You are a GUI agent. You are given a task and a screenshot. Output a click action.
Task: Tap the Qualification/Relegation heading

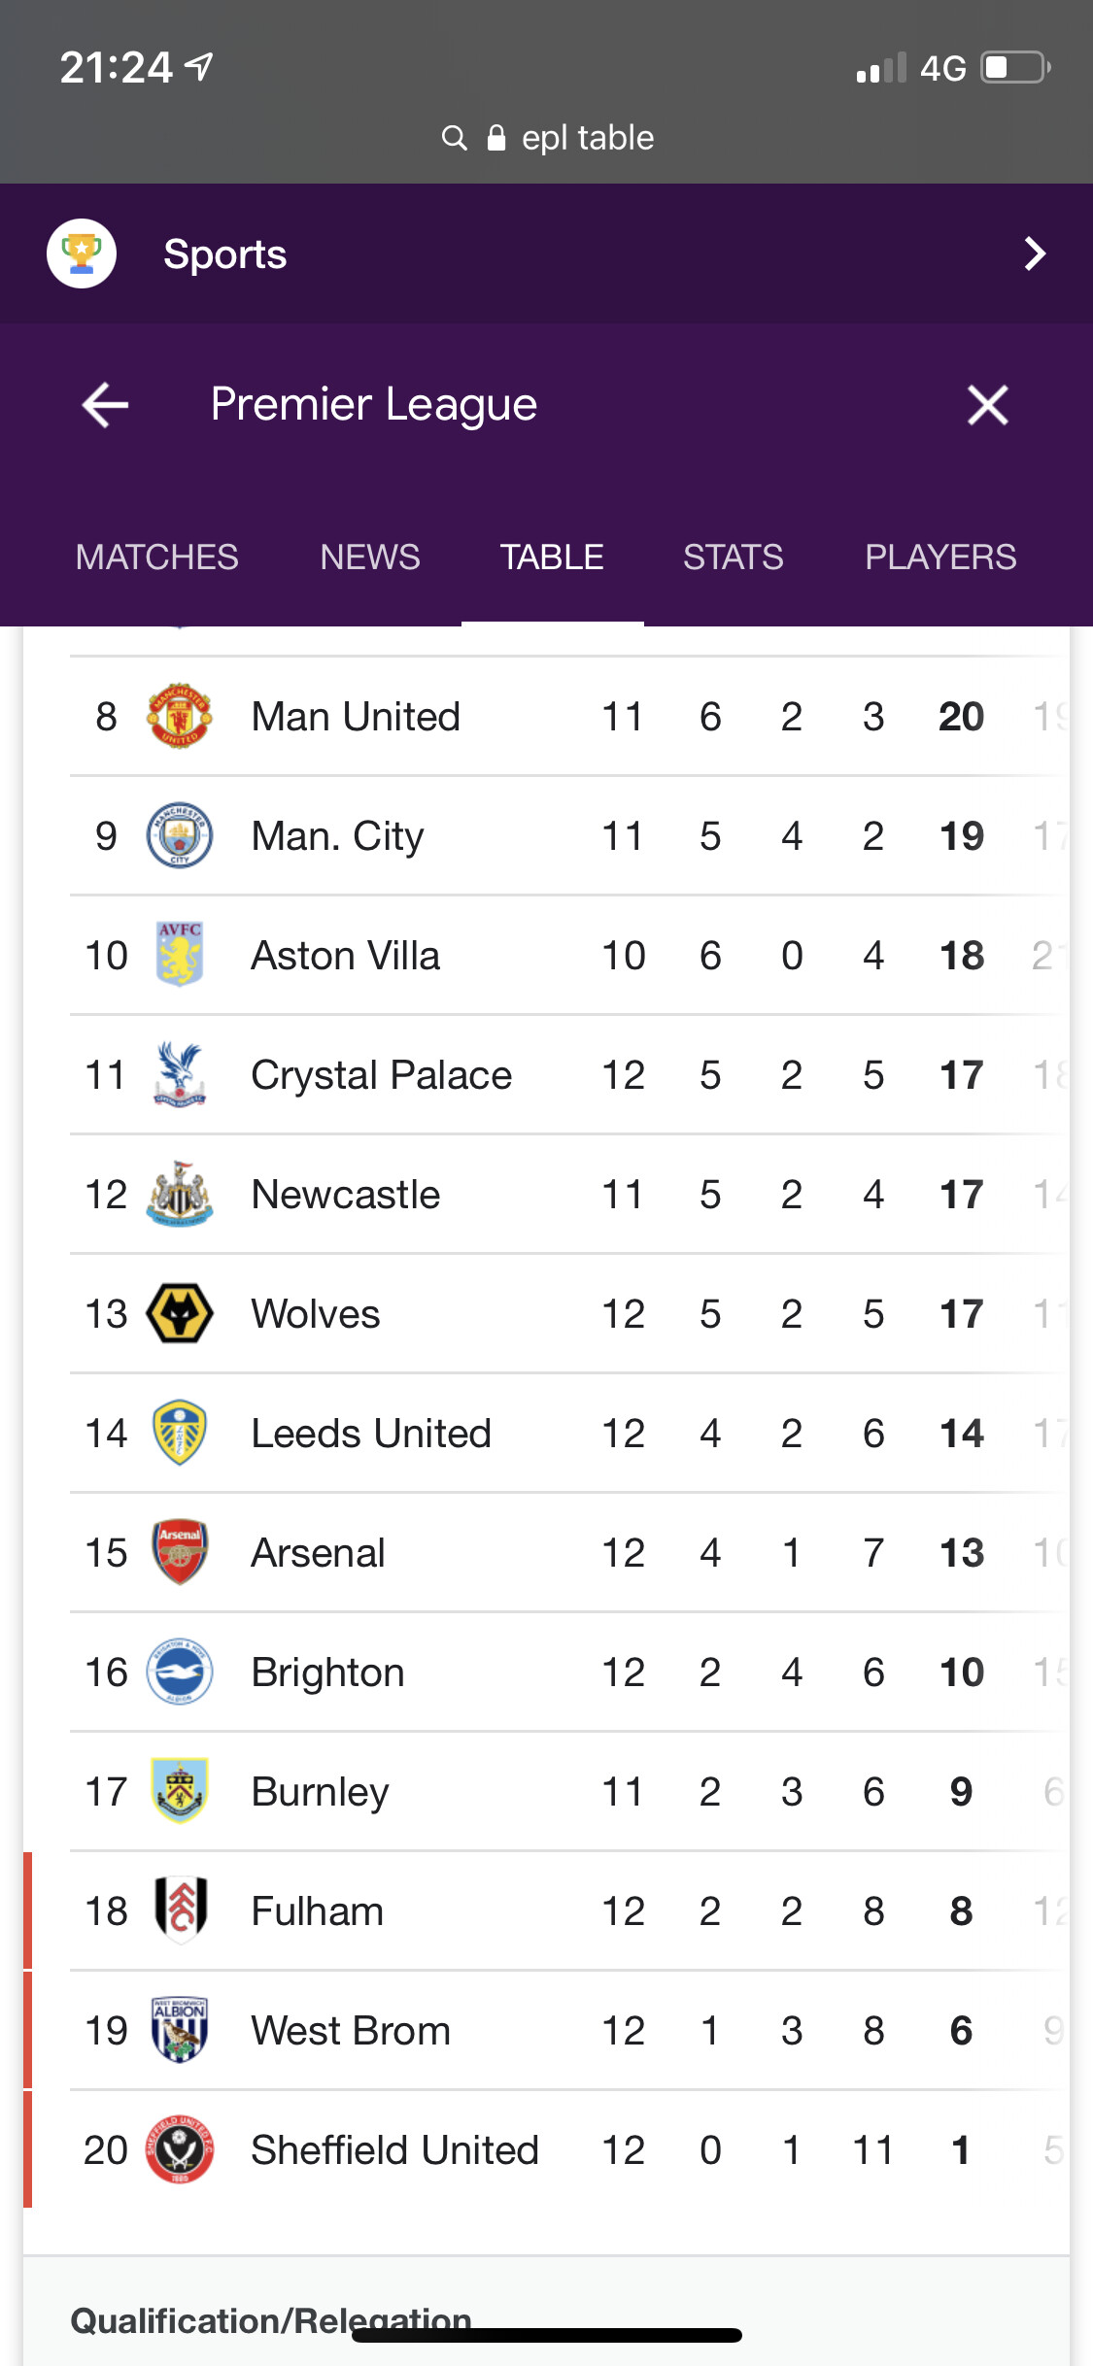pos(270,2319)
